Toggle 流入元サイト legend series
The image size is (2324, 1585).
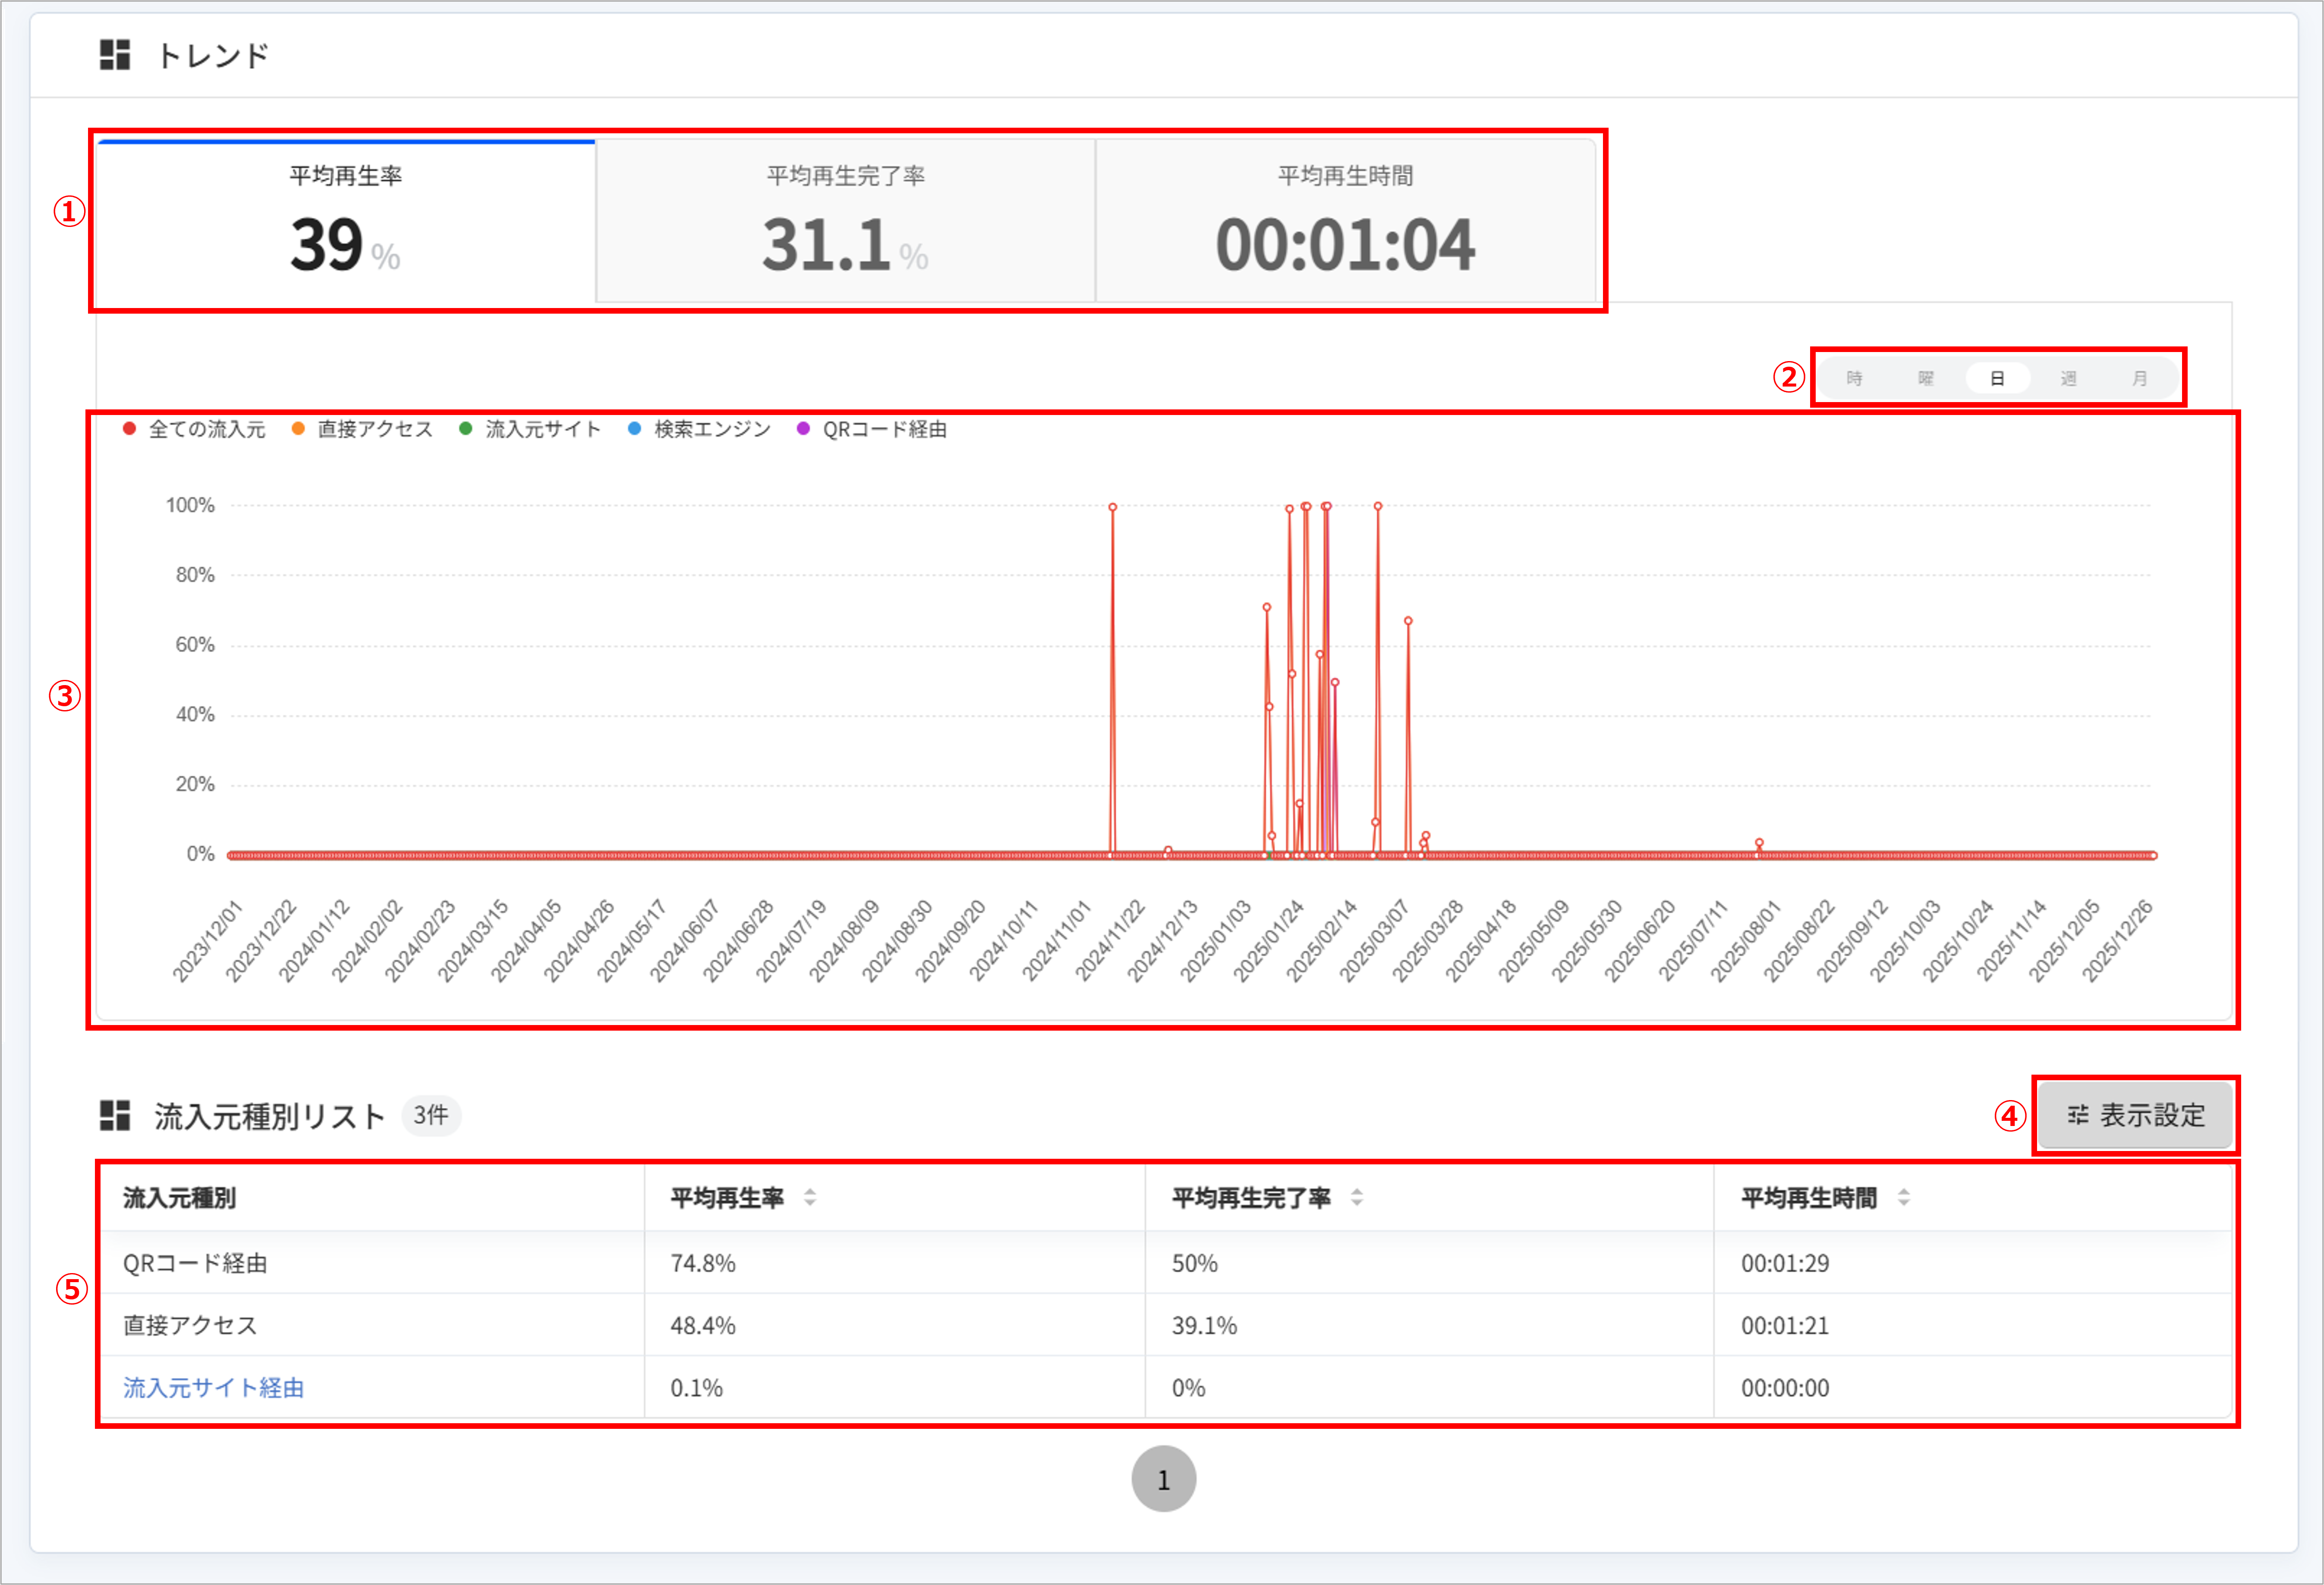click(530, 429)
